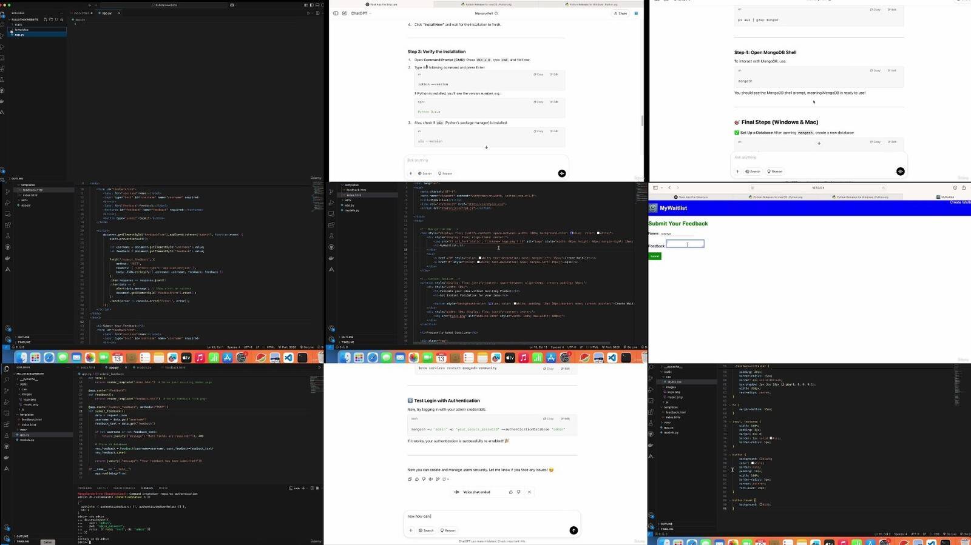The image size is (971, 545).
Task: Open Run and Debug in VS Code window with terminal
Action: [7, 402]
